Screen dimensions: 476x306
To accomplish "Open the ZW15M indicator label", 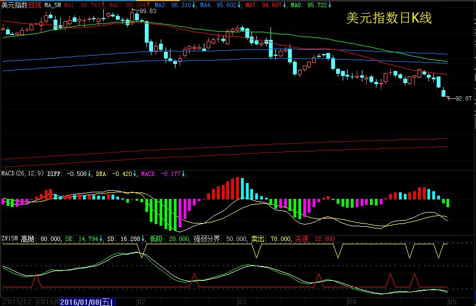I will pyautogui.click(x=10, y=239).
